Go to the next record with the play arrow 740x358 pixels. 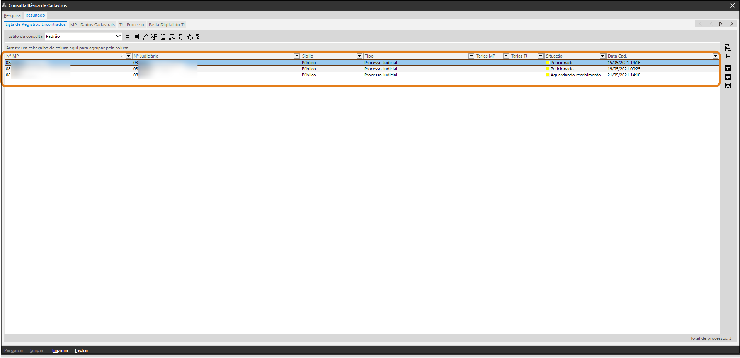point(721,24)
